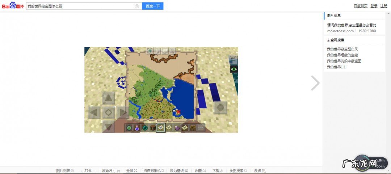Select the 图片信息 tab heading
The width and height of the screenshot is (391, 174).
point(334,15)
